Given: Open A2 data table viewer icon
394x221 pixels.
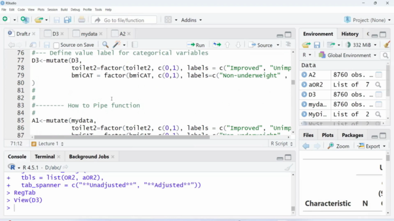Looking at the screenshot, I should coord(379,75).
